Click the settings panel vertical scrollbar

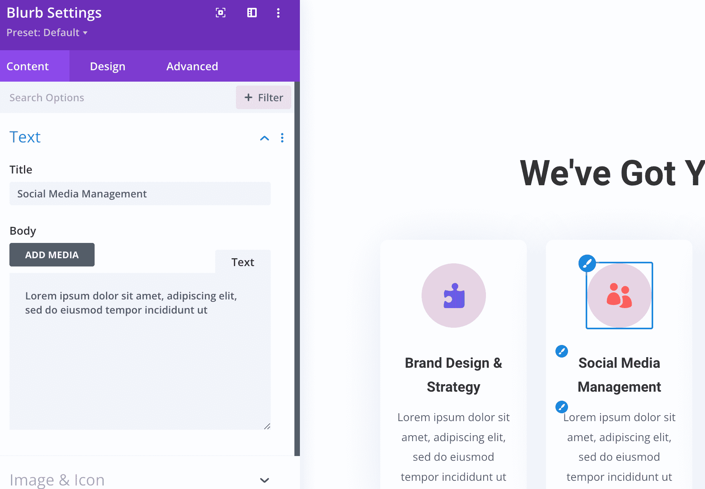[x=297, y=269]
